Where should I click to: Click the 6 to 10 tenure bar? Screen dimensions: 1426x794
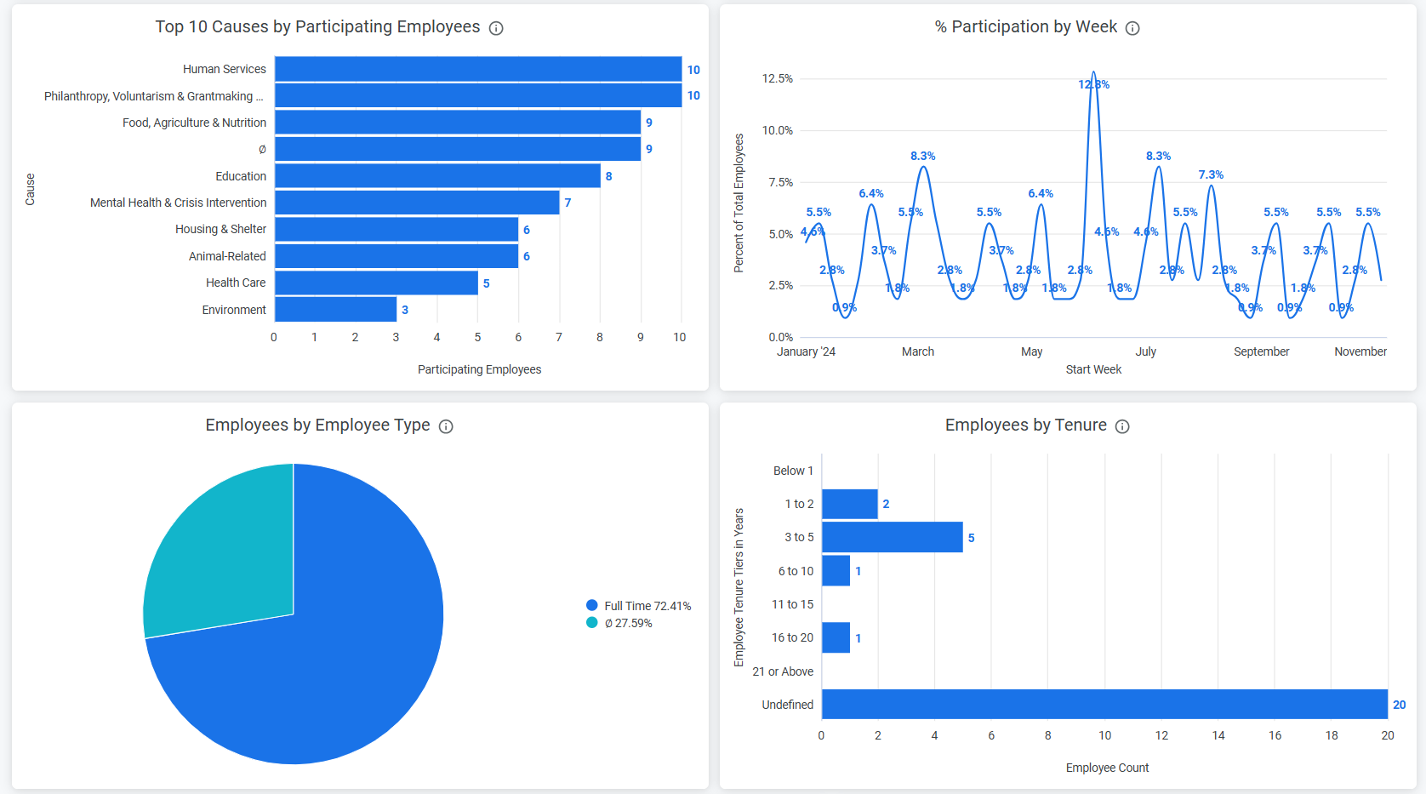(x=836, y=570)
